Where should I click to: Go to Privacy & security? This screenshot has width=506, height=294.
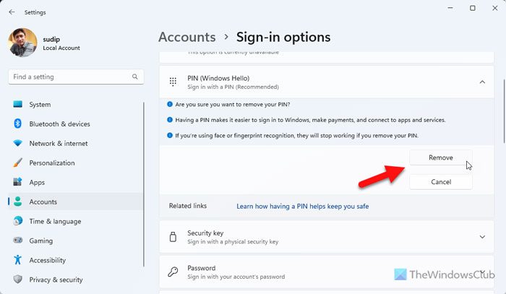click(56, 280)
